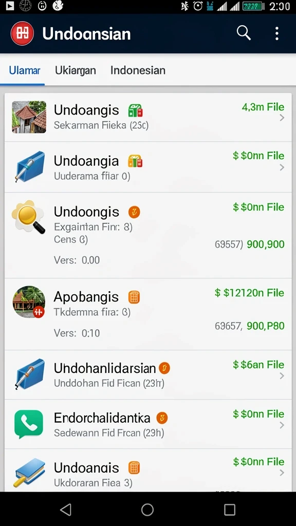This screenshot has height=526, width=296.
Task: Tap the orange badge beside Apobangis
Action: (134, 297)
